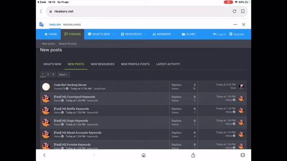Go to HOME in forum navigation
This screenshot has width=287, height=161.
51,34
